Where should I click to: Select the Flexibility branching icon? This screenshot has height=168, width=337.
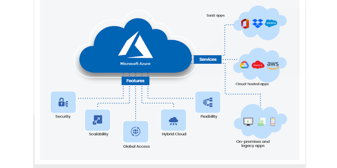pyautogui.click(x=208, y=102)
